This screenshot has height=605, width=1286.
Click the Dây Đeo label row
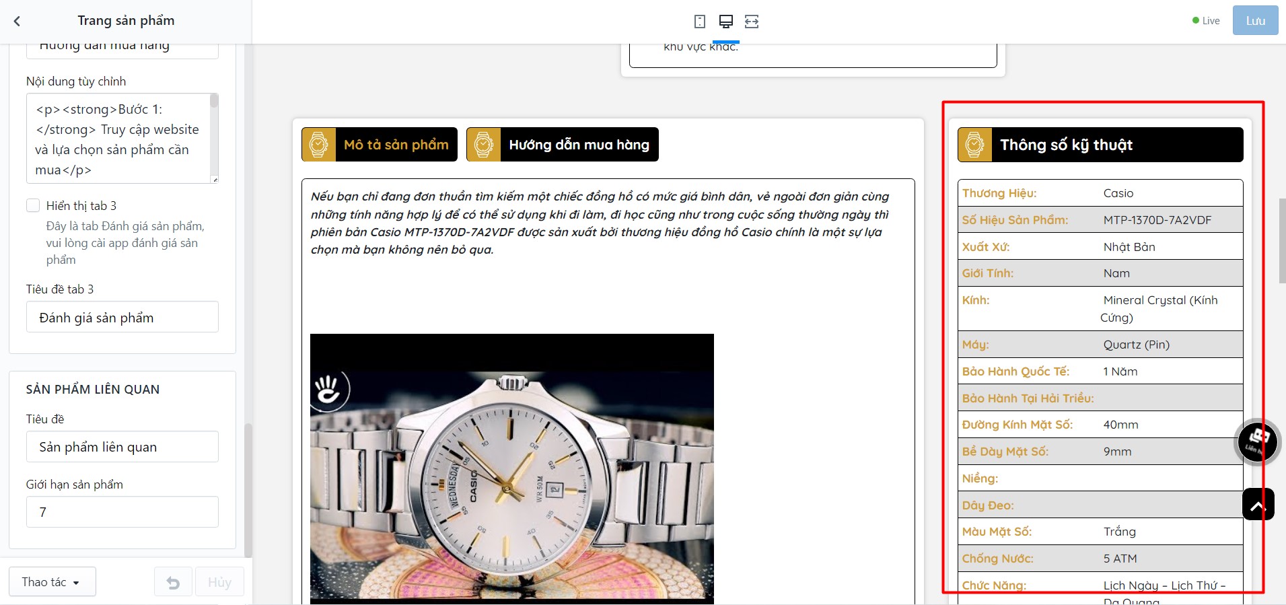1100,505
